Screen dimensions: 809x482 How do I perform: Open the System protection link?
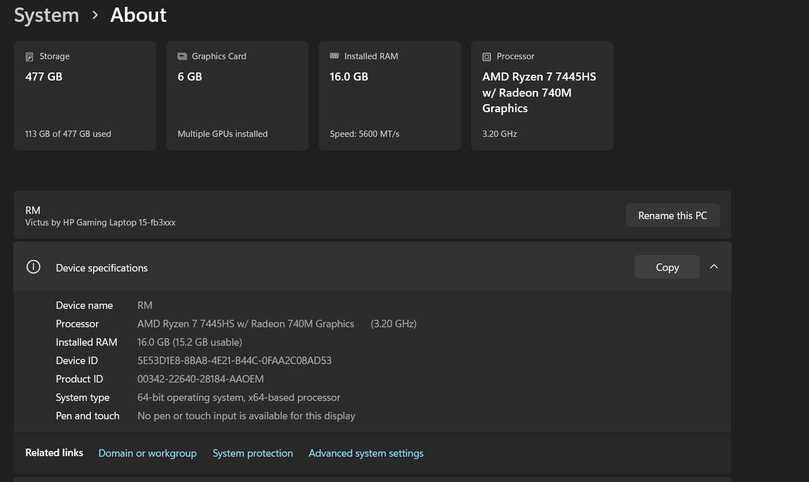pos(253,453)
